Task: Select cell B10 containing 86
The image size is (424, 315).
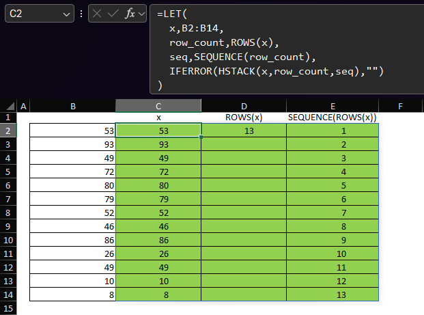Action: tap(72, 240)
